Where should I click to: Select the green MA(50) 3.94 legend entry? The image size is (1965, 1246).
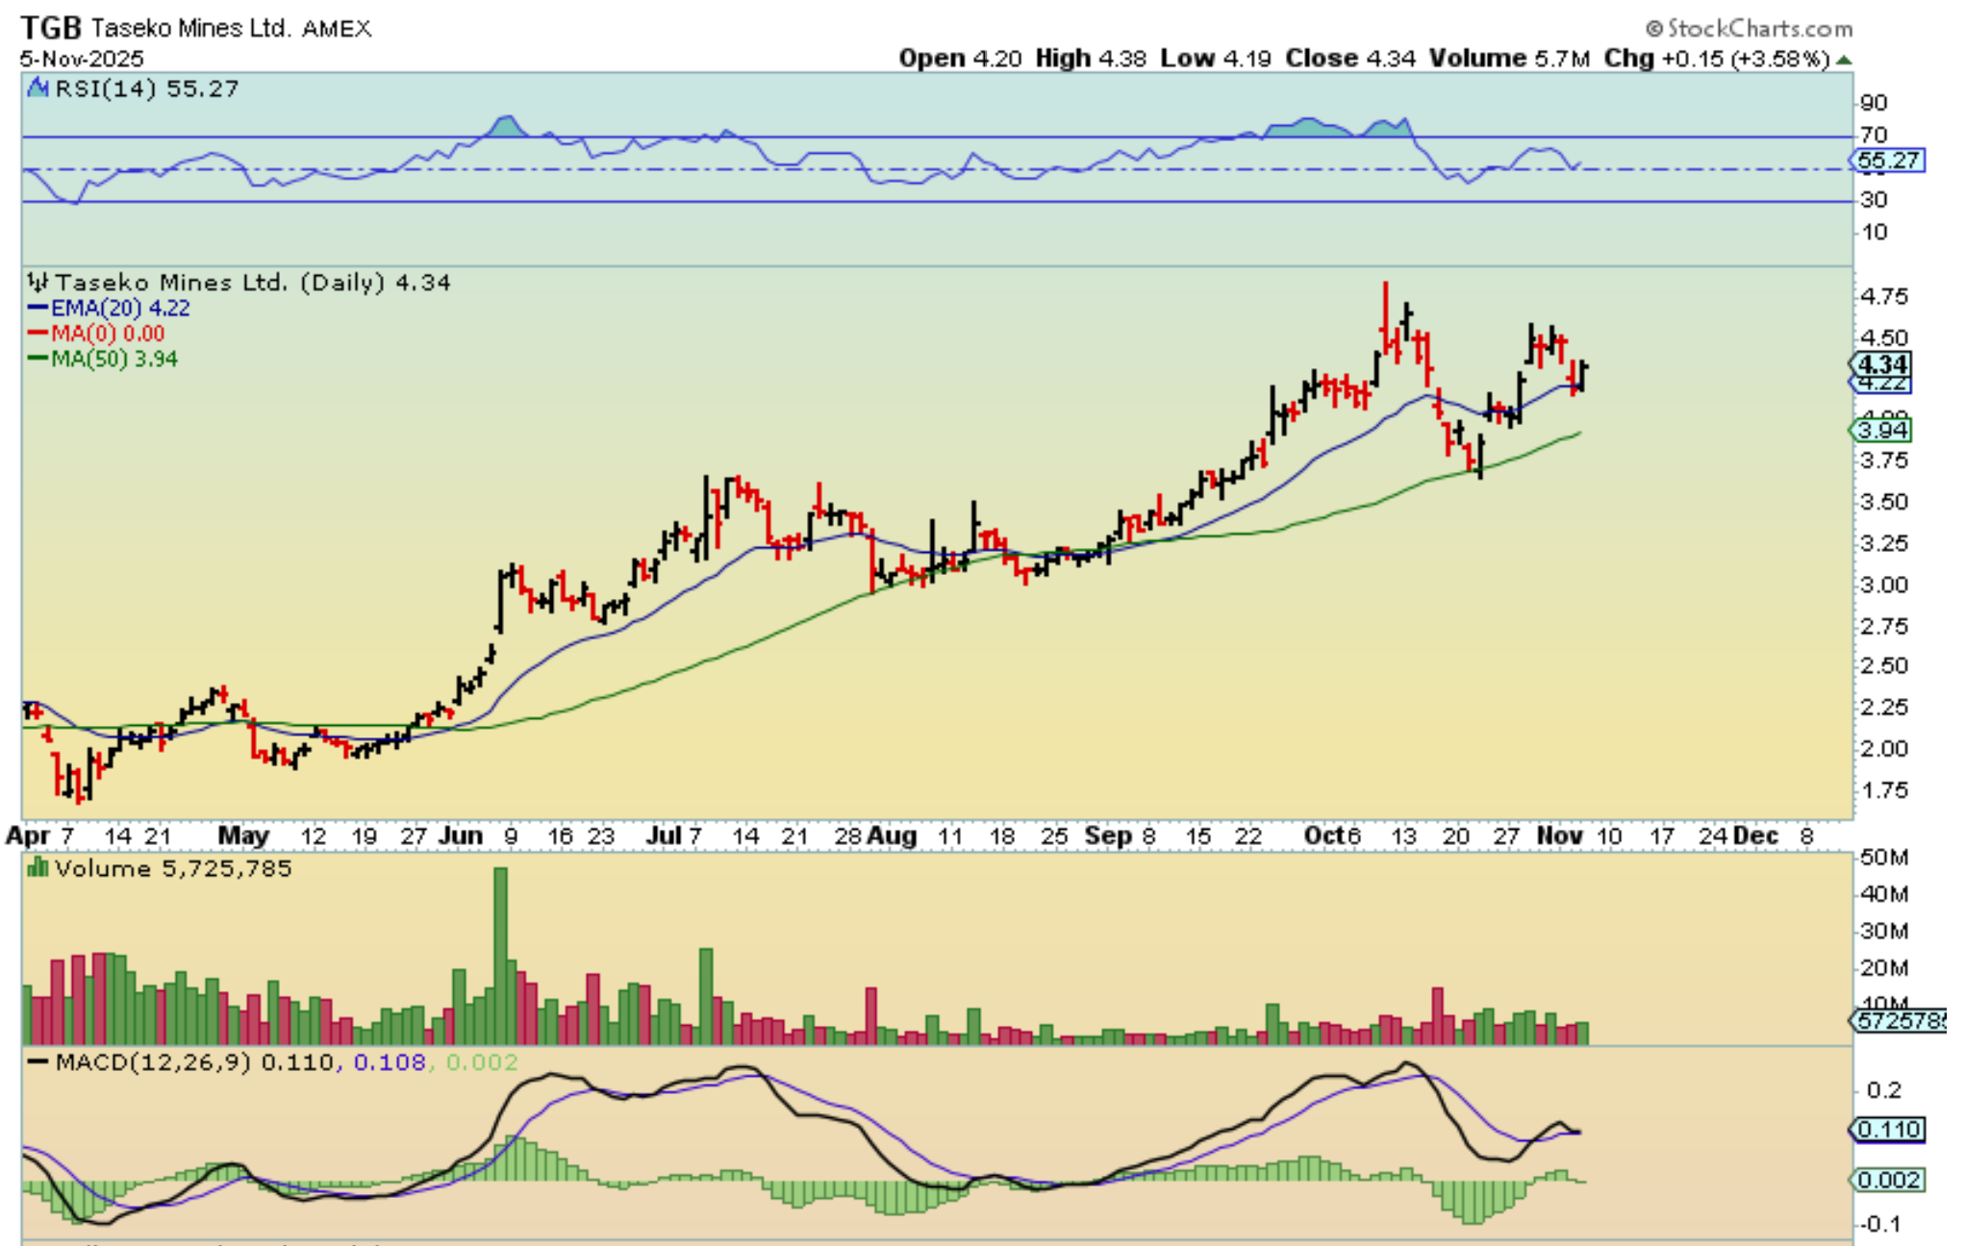click(x=103, y=359)
